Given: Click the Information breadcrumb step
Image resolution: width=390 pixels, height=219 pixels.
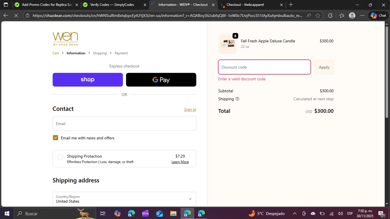Looking at the screenshot, I should pyautogui.click(x=76, y=53).
